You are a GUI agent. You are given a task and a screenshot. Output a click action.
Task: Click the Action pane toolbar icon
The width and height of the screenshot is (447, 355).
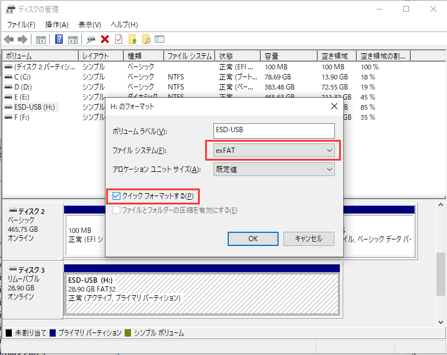(x=73, y=40)
